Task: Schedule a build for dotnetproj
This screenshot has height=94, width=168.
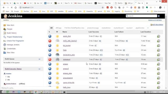Action: pyautogui.click(x=159, y=60)
